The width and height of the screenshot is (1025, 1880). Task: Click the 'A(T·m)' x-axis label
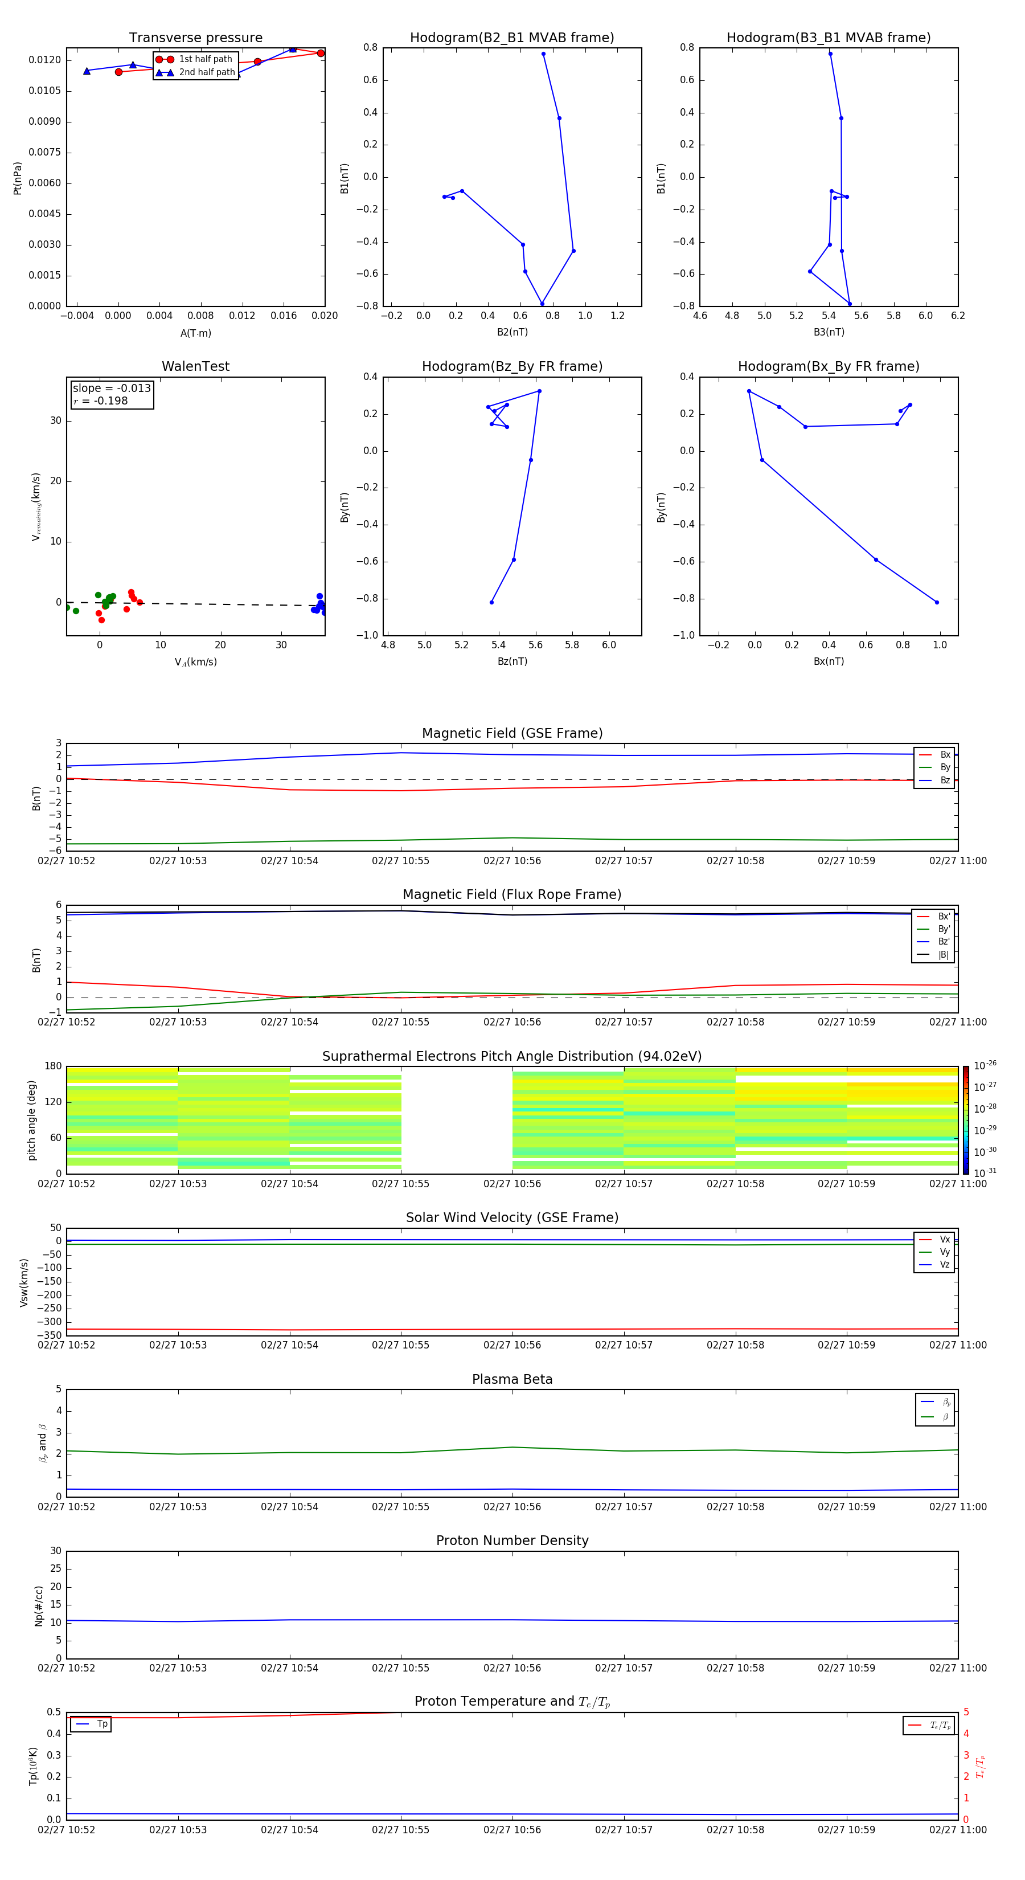195,333
